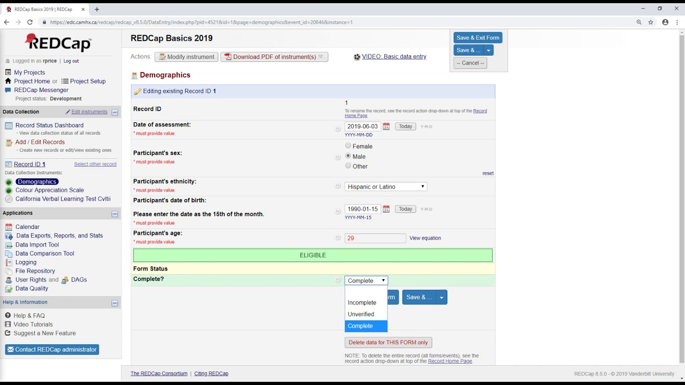Bookmark this page with the star icon
The image size is (685, 385).
click(x=651, y=22)
